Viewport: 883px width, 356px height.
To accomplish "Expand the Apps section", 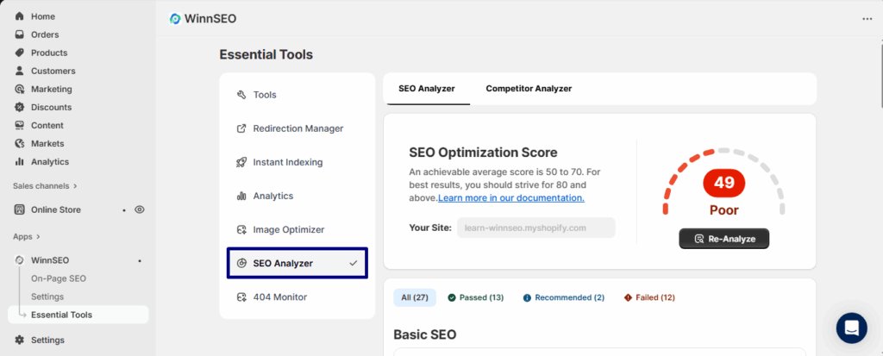I will (x=27, y=236).
